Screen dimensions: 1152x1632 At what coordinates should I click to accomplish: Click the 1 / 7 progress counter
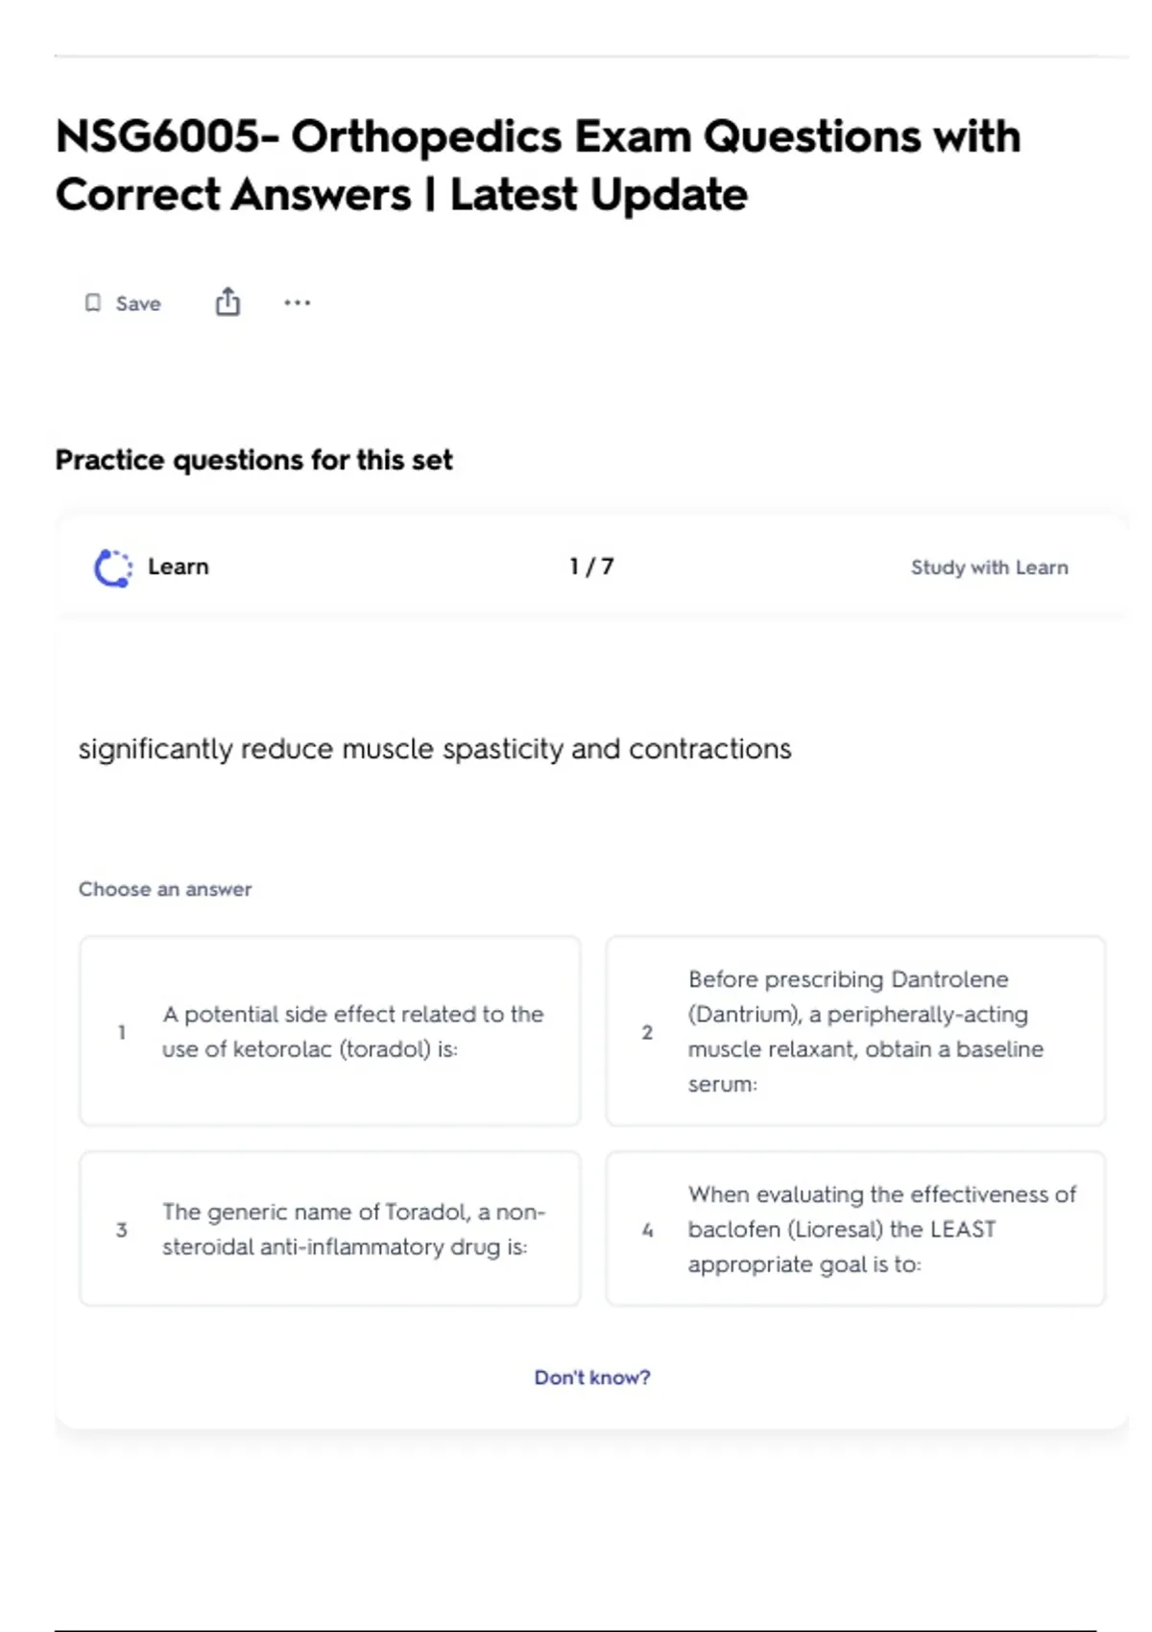pyautogui.click(x=591, y=566)
